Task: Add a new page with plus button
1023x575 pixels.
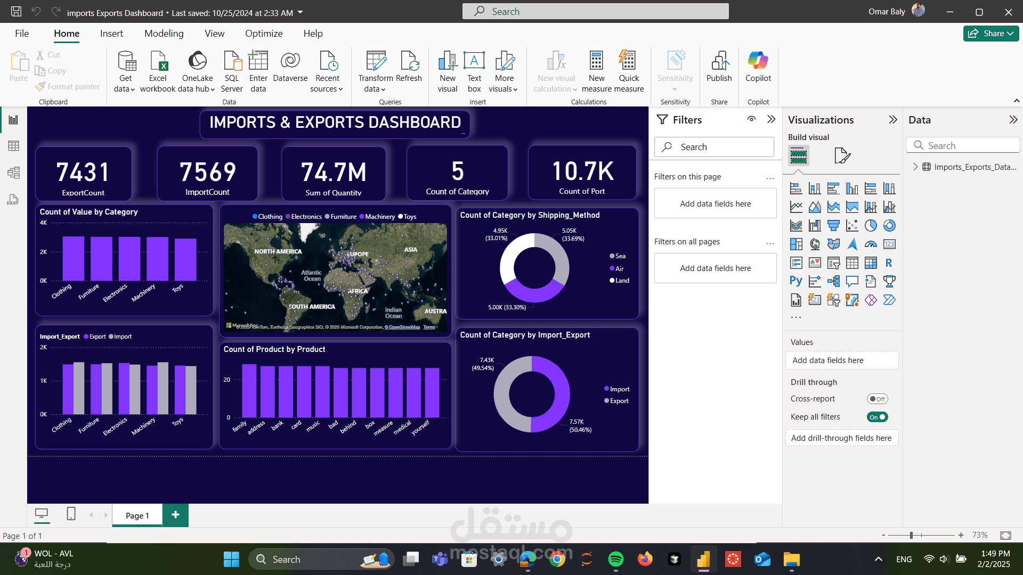Action: (x=175, y=515)
